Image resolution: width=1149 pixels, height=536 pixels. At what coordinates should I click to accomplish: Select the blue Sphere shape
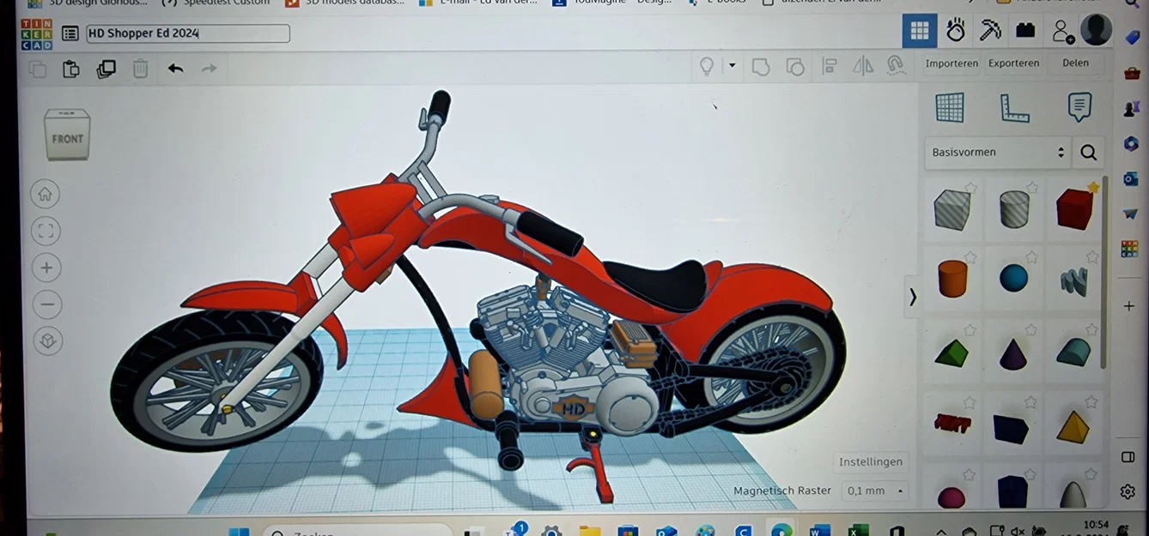(1013, 278)
